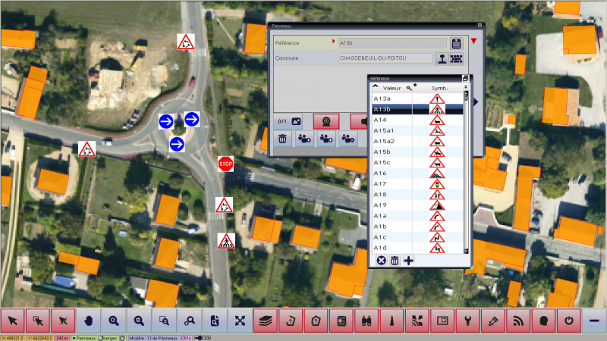Screen dimensions: 607x341
Task: Open the wrench settings tool
Action: 468,321
